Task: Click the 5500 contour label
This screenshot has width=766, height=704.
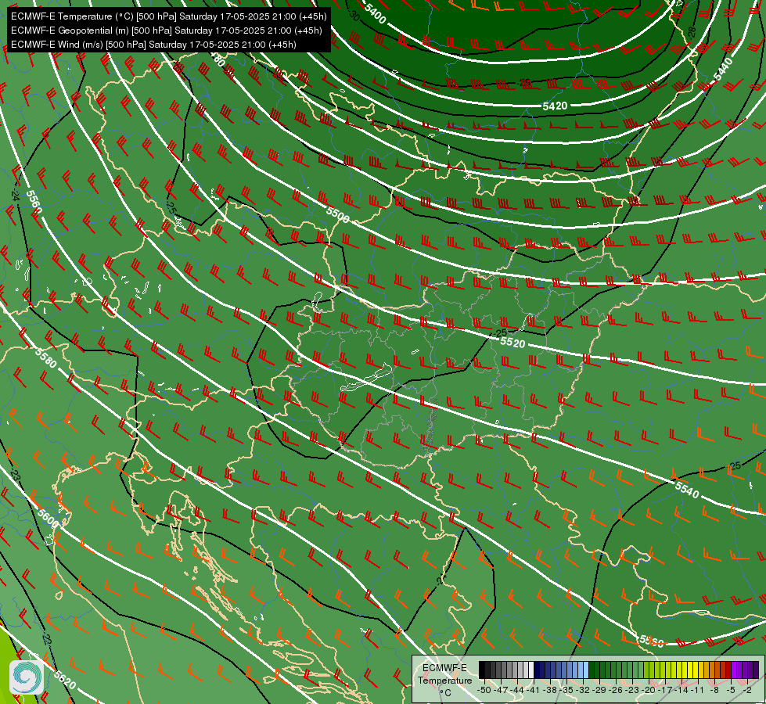Action: pos(338,214)
